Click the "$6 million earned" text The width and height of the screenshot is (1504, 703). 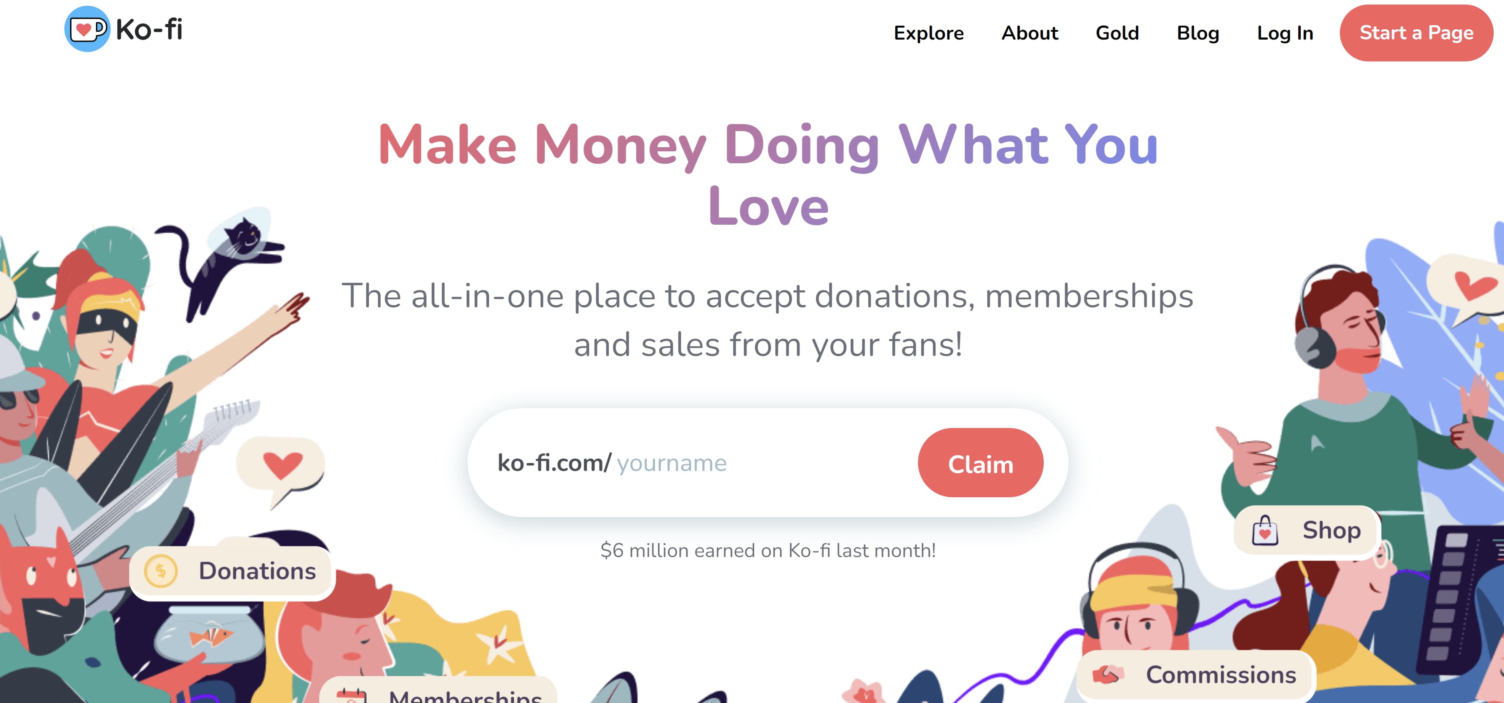pyautogui.click(x=768, y=550)
